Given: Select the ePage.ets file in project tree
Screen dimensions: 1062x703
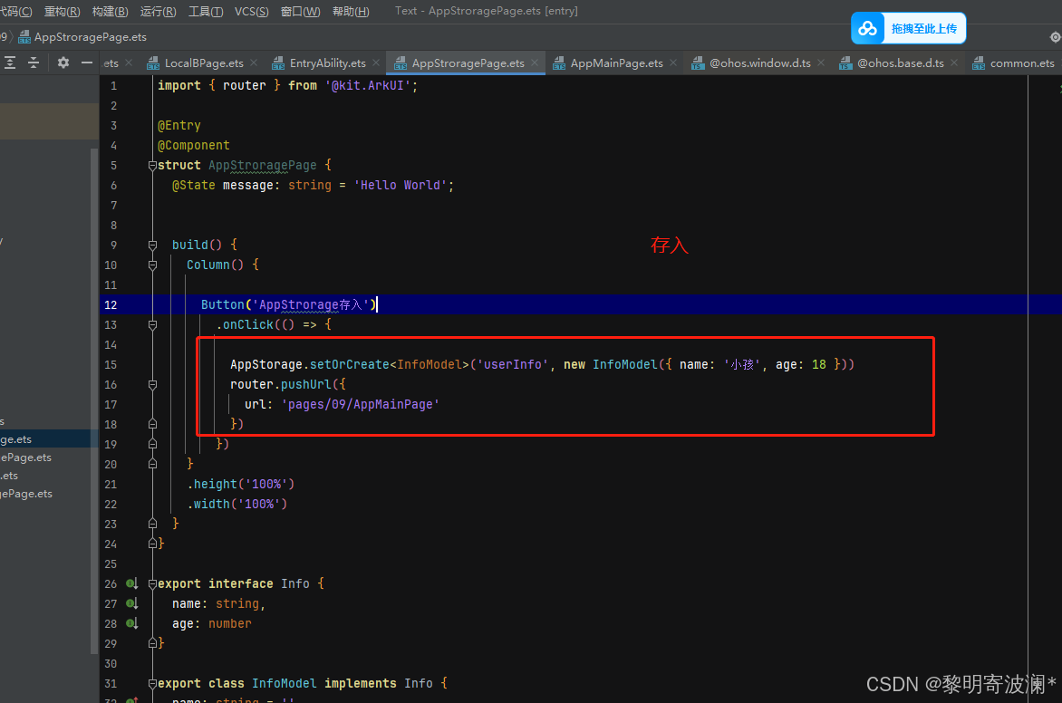Looking at the screenshot, I should (25, 457).
